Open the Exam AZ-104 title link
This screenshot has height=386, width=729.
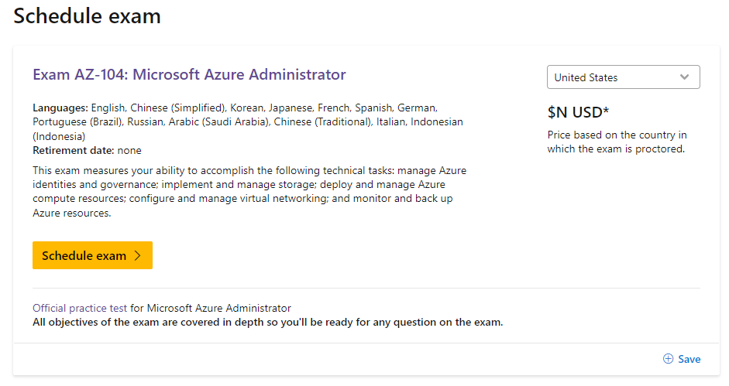pos(189,75)
